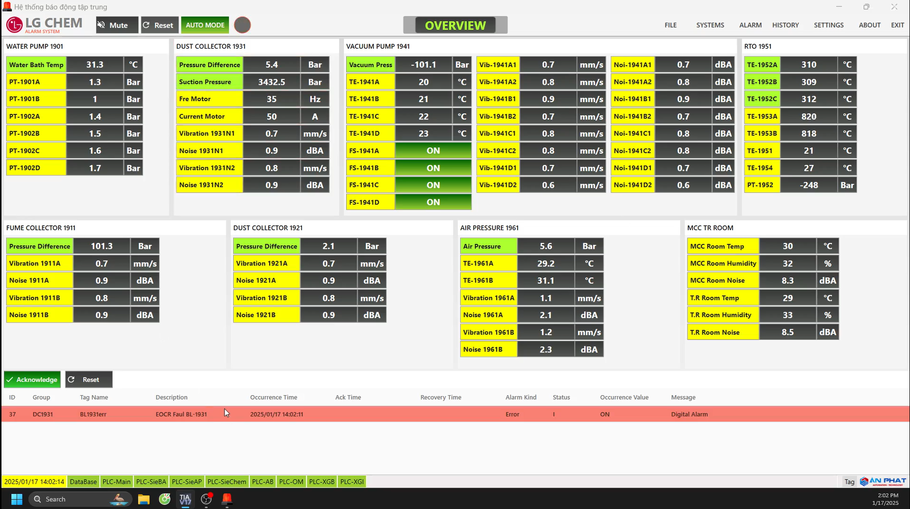The image size is (910, 509).
Task: Click the OVERVIEW title banner
Action: click(455, 25)
